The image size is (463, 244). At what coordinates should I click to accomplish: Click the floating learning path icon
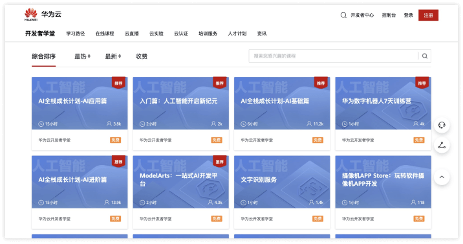tap(442, 146)
